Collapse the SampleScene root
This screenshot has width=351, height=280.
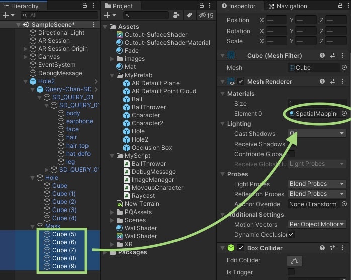tap(18, 25)
